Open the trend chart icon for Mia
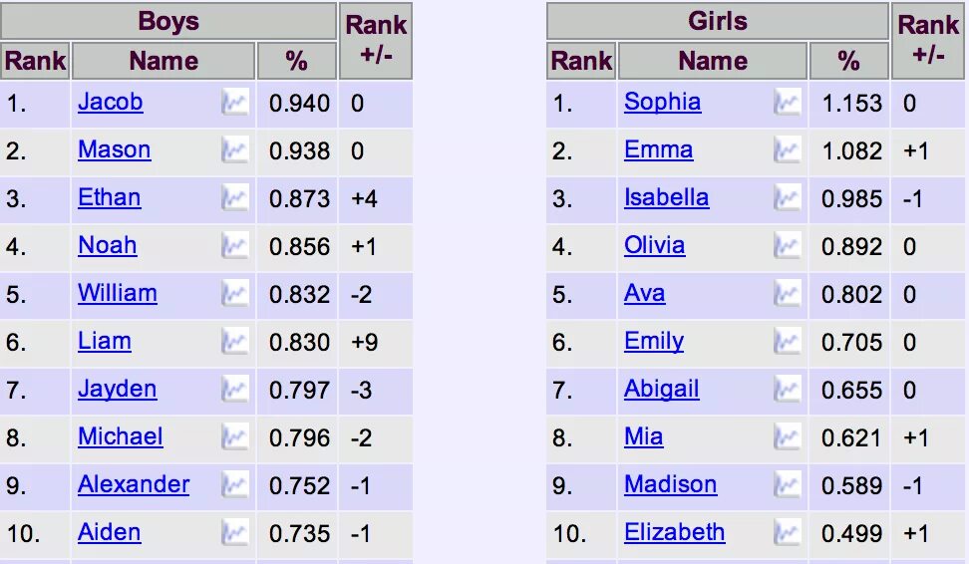Image resolution: width=969 pixels, height=564 pixels. (788, 437)
